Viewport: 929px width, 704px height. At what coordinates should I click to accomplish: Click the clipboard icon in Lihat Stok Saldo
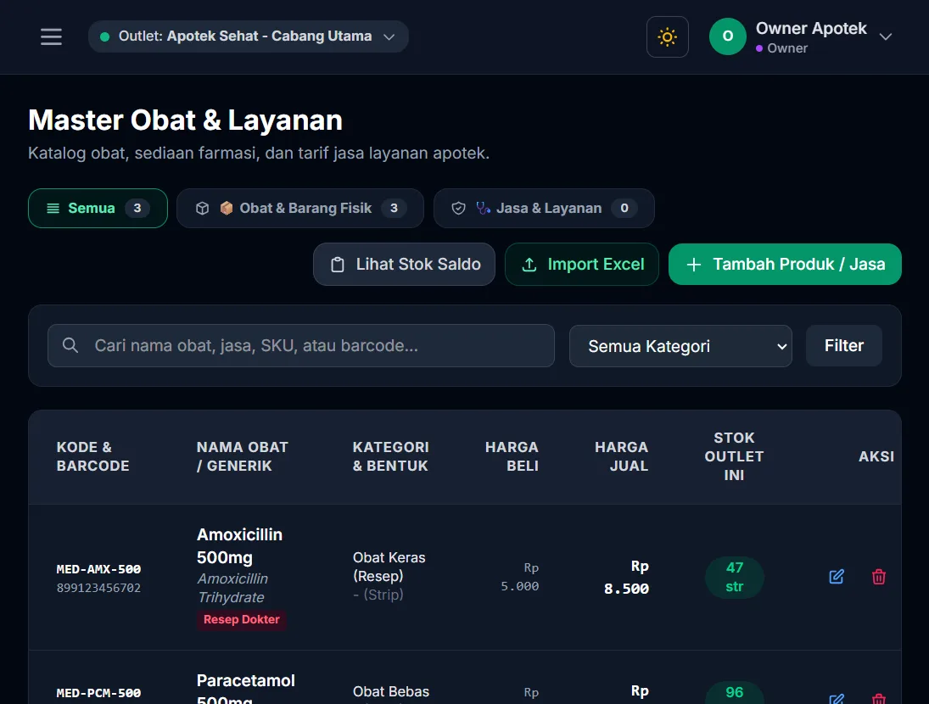point(338,265)
